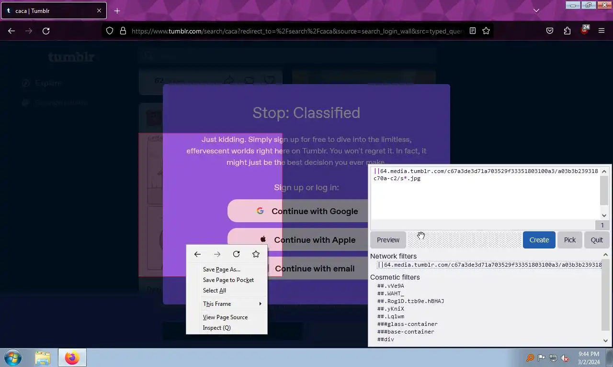
Task: Choose View Page Source
Action: pyautogui.click(x=227, y=317)
